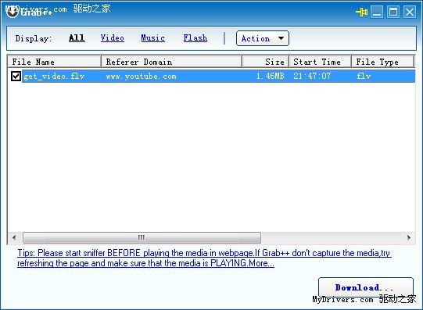
Task: Click the 1.46MB size cell
Action: pyautogui.click(x=270, y=76)
